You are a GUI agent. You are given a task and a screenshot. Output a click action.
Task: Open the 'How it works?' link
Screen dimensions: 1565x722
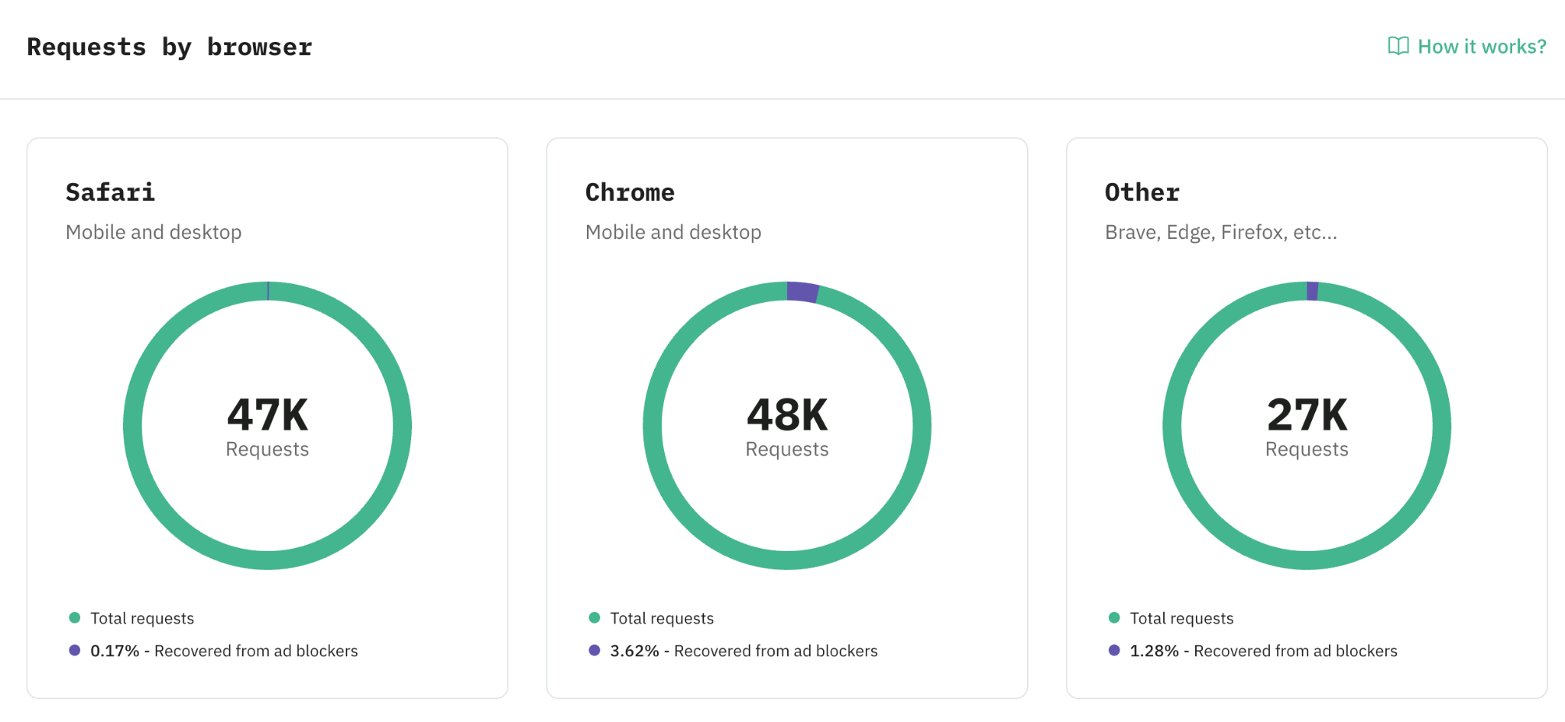point(1466,47)
